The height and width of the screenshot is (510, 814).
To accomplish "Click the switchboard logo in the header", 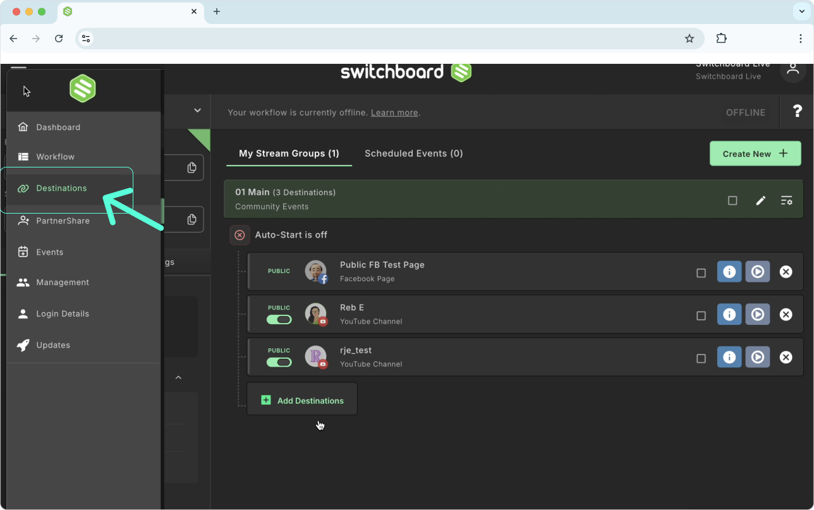I will pyautogui.click(x=406, y=72).
